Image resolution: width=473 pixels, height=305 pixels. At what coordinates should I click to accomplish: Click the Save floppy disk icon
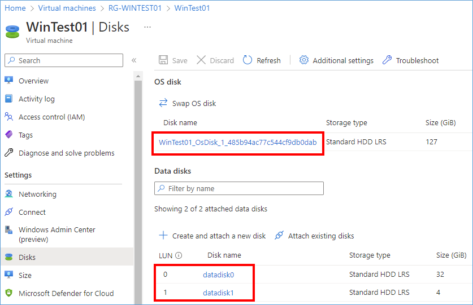coord(163,60)
